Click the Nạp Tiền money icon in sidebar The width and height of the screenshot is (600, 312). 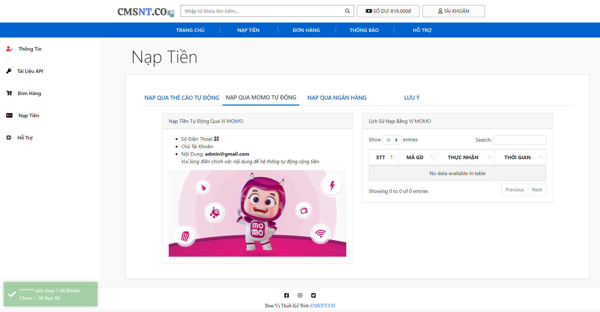point(9,115)
